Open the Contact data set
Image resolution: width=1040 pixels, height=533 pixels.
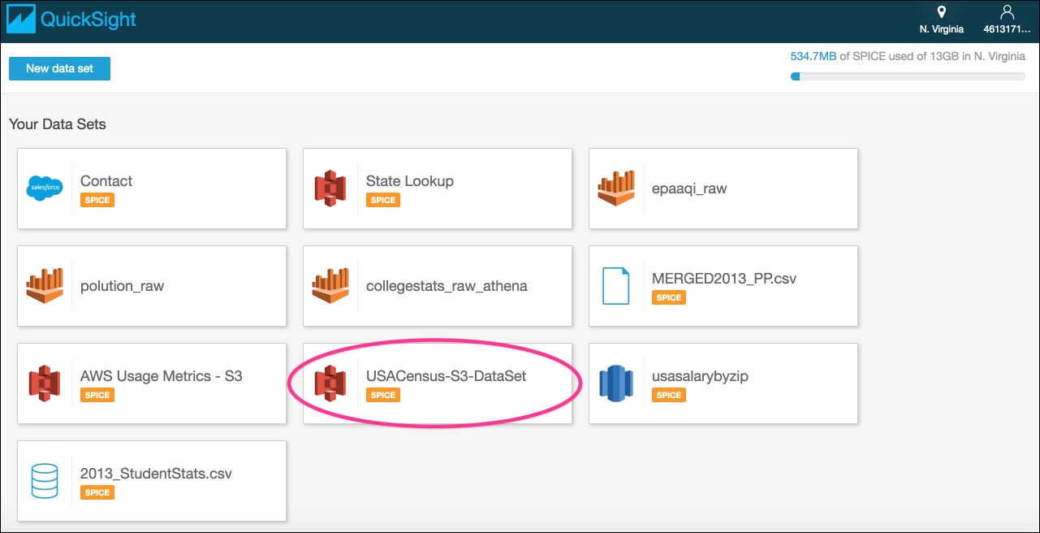pyautogui.click(x=152, y=188)
